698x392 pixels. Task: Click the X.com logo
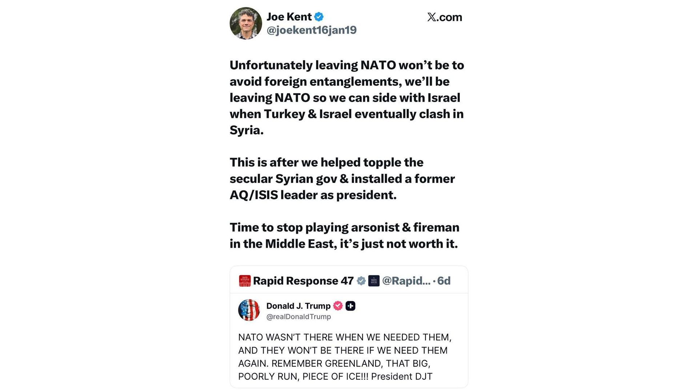coord(444,17)
